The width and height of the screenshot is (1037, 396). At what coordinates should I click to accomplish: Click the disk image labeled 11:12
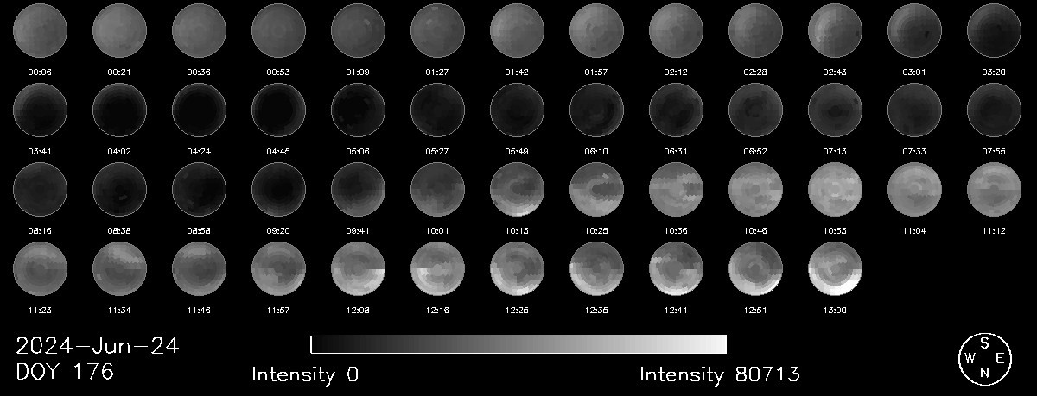(x=994, y=190)
